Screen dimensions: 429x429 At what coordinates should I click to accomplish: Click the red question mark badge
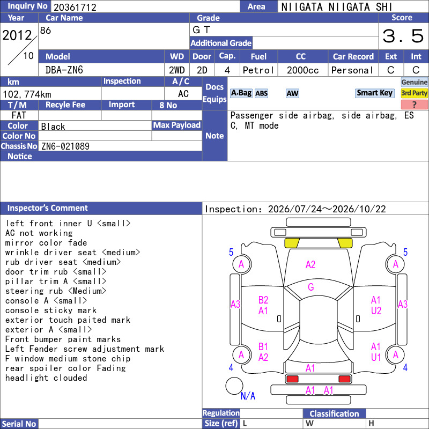click(414, 104)
